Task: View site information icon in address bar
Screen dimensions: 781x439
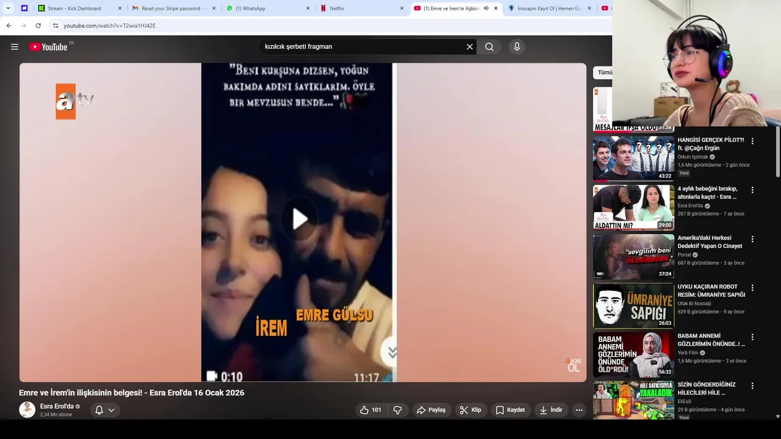Action: pyautogui.click(x=56, y=26)
